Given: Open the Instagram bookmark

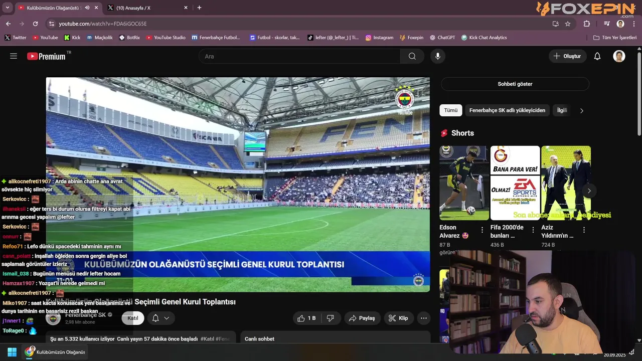Looking at the screenshot, I should (x=379, y=38).
